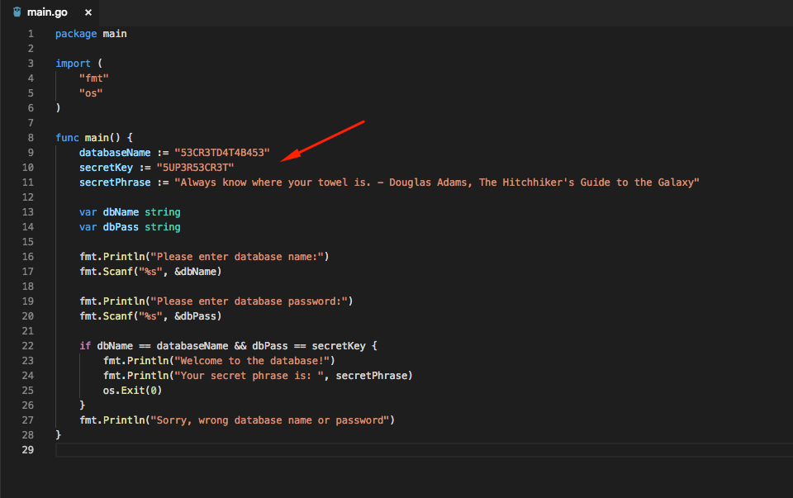Click the "fmt" import string
The image size is (793, 498).
(x=93, y=78)
